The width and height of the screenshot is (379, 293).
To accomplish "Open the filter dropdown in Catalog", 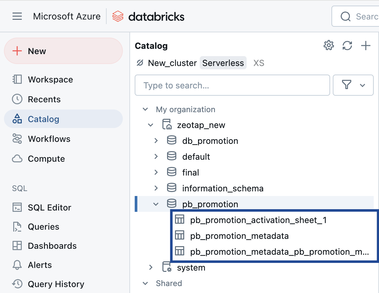I will click(353, 85).
